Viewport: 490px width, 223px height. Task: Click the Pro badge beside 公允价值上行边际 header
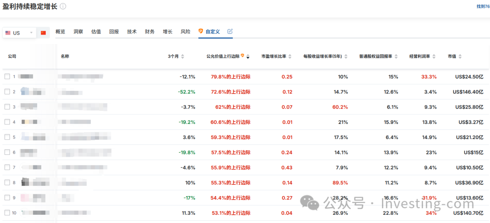[x=242, y=56]
